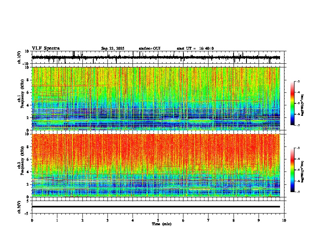Click the "station=OUI" header label
This screenshot has width=320, height=247.
point(149,48)
